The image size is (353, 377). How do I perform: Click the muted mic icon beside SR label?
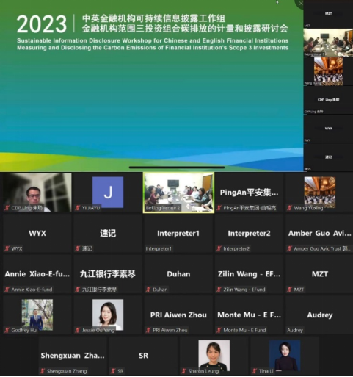113,371
